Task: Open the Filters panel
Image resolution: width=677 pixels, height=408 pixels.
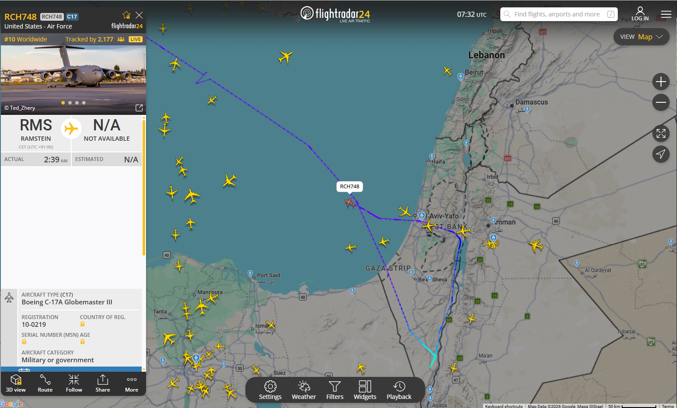Action: [335, 390]
